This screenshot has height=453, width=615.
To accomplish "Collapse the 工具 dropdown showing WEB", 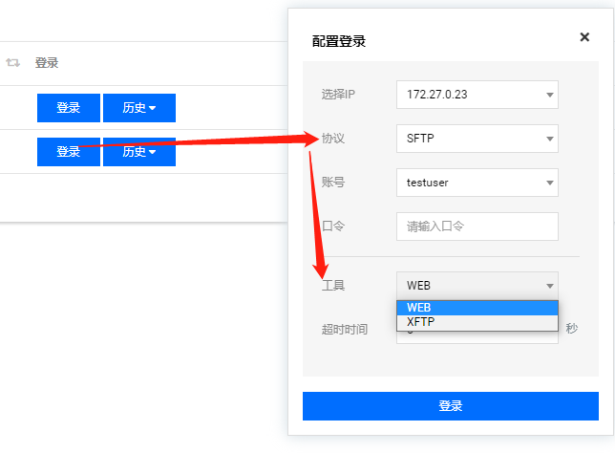I will click(x=477, y=286).
